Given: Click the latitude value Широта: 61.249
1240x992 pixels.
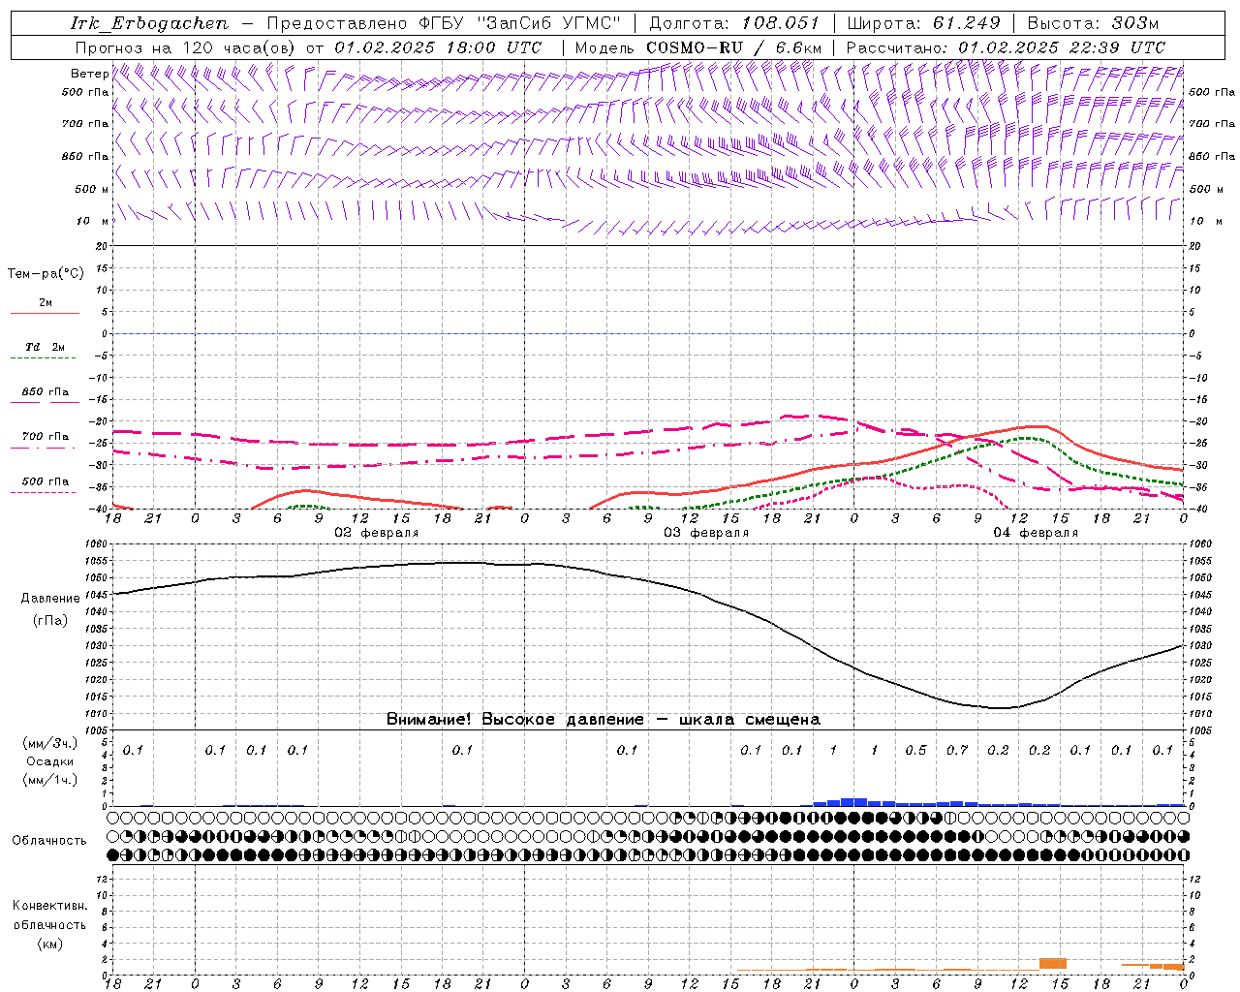Looking at the screenshot, I should [923, 23].
